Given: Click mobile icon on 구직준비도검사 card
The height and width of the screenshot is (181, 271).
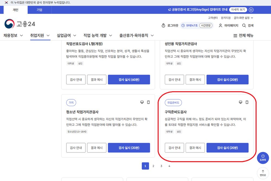Looking at the screenshot, I should tap(247, 102).
